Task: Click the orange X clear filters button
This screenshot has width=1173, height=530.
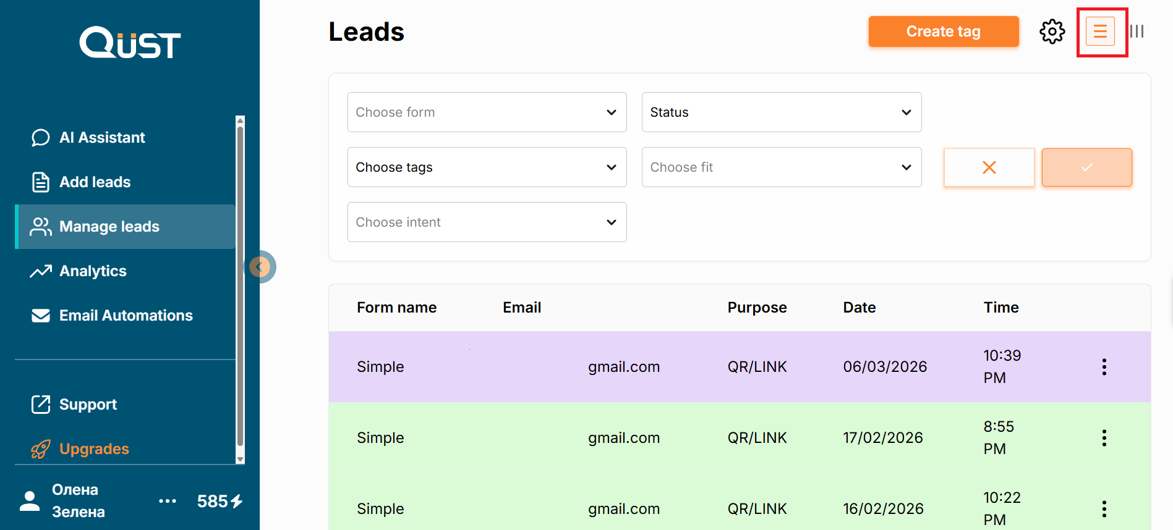Action: click(989, 167)
